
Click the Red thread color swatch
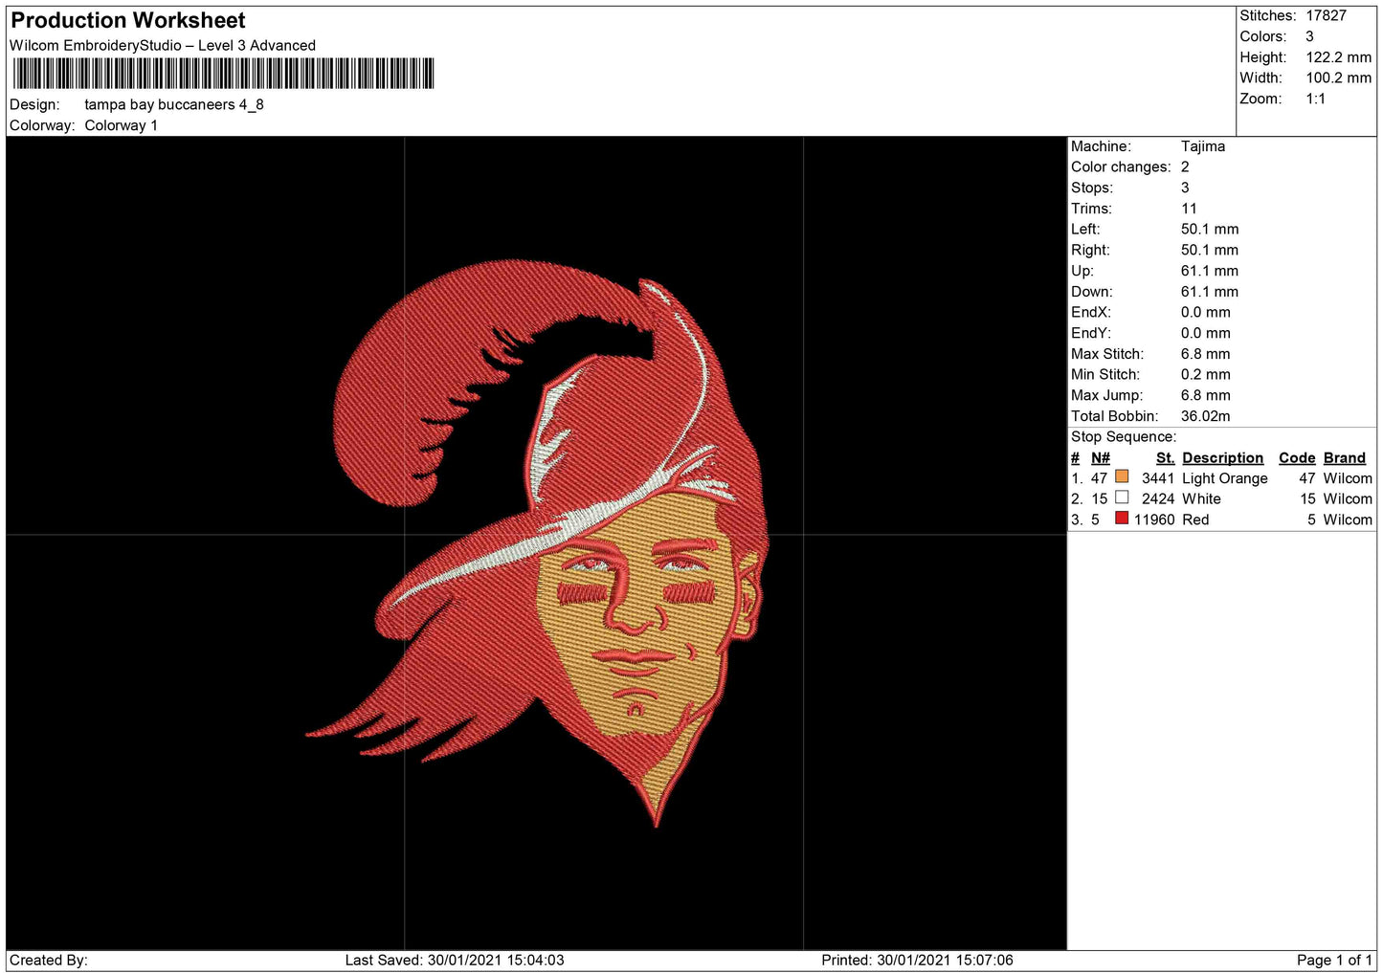[x=1122, y=519]
